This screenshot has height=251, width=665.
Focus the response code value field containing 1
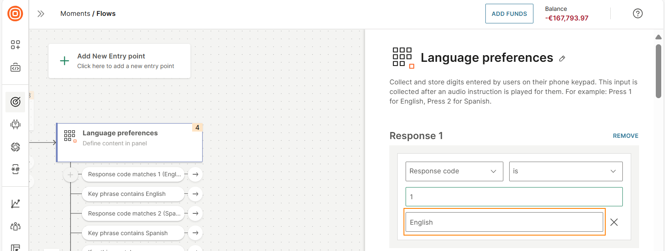pos(514,197)
